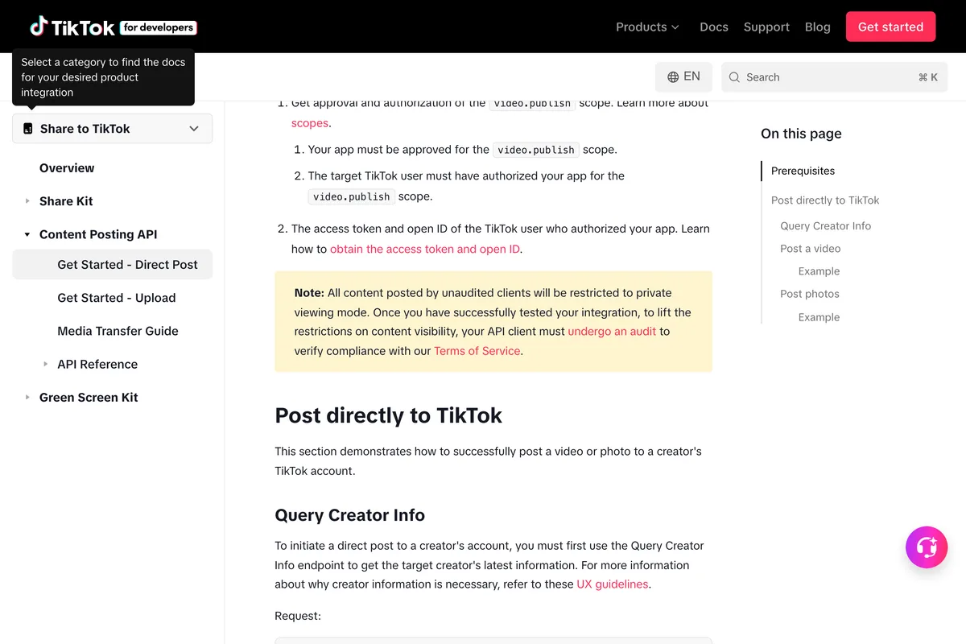966x644 pixels.
Task: Jump to Query Creator Info anchor
Action: pyautogui.click(x=825, y=226)
